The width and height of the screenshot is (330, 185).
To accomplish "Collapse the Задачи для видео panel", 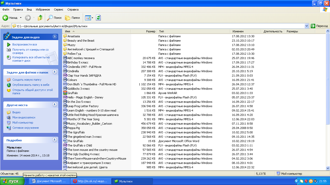I will click(55, 37).
